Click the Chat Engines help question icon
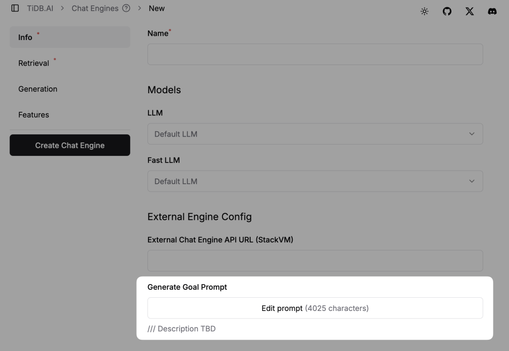This screenshot has width=509, height=351. (126, 8)
